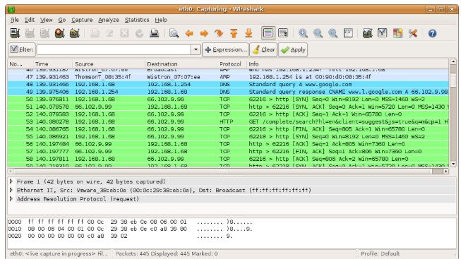This screenshot has width=461, height=259.
Task: Select hex dump line 0010
Action: pos(130,229)
